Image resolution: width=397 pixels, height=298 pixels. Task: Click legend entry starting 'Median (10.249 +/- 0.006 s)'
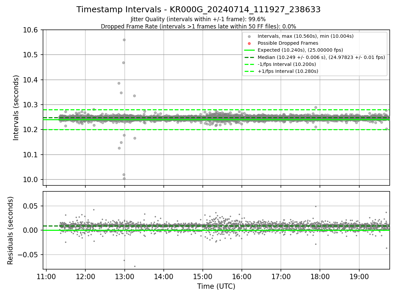(x=321, y=57)
